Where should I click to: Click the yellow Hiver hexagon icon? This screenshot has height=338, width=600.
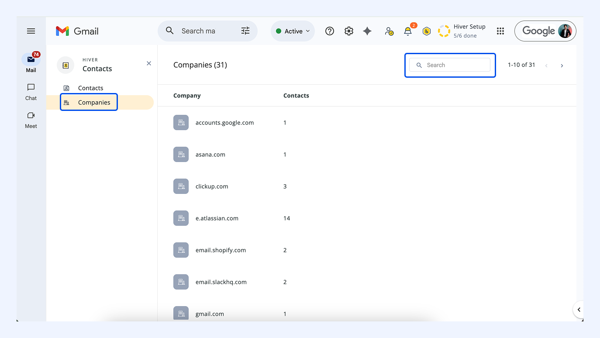point(427,31)
